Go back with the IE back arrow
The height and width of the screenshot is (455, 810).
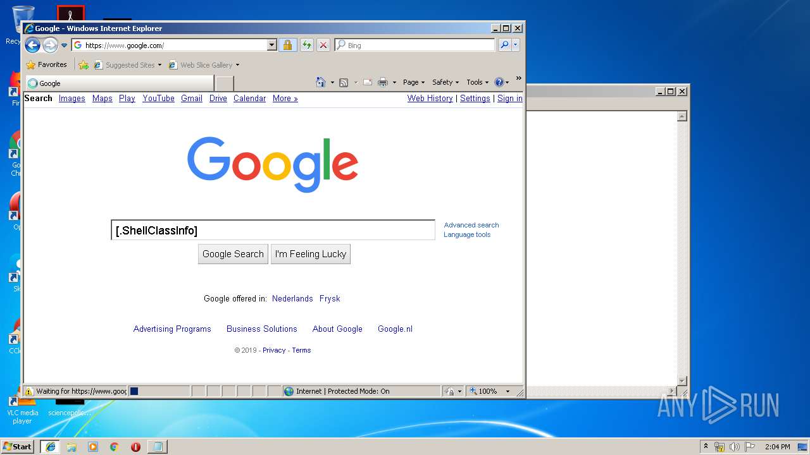32,45
